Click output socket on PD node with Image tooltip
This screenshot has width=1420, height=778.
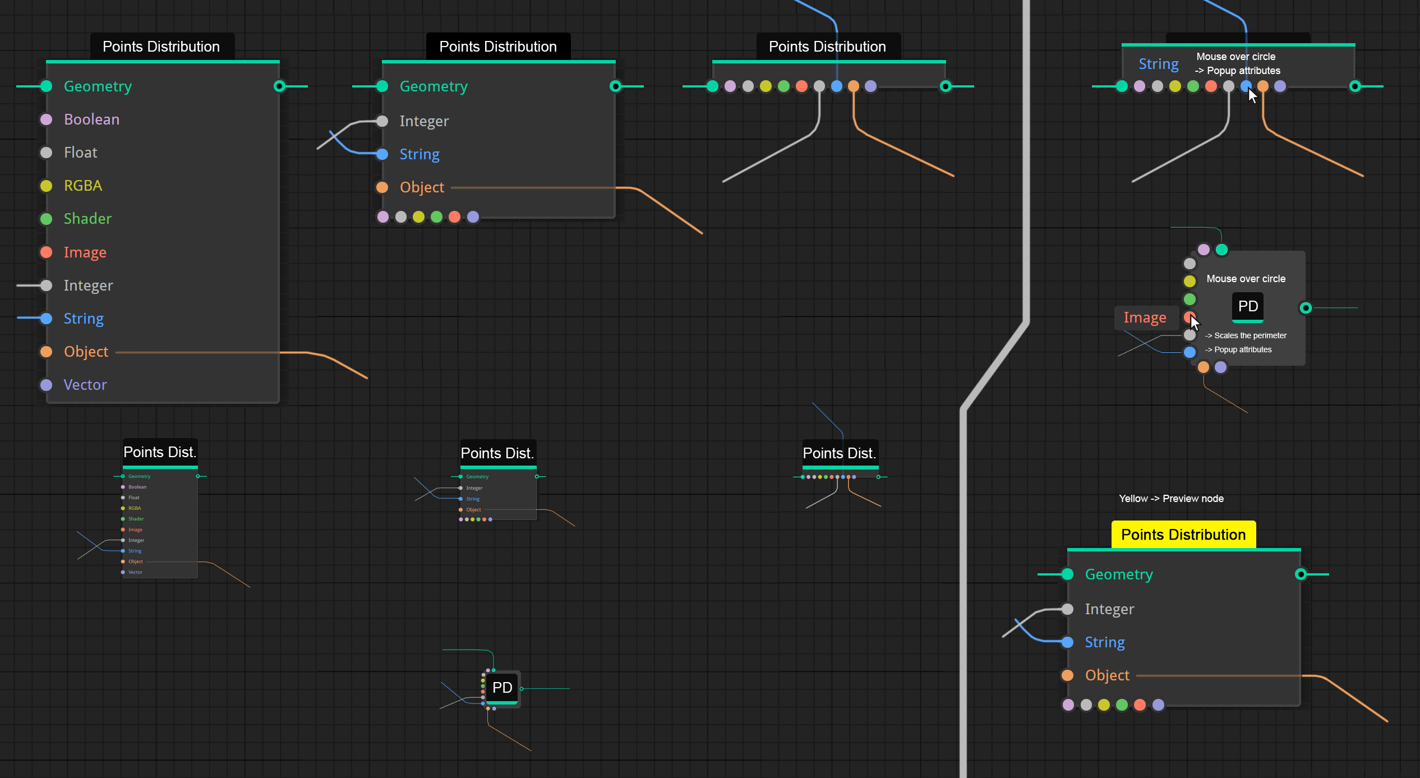pyautogui.click(x=1306, y=308)
